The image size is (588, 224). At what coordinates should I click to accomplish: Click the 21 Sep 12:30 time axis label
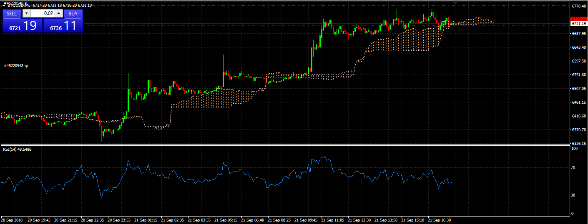coord(359,220)
